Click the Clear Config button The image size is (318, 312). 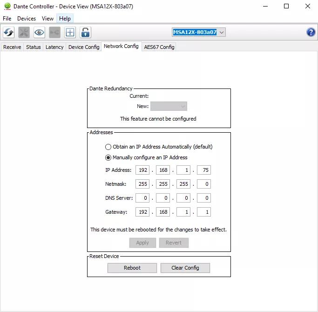click(185, 268)
